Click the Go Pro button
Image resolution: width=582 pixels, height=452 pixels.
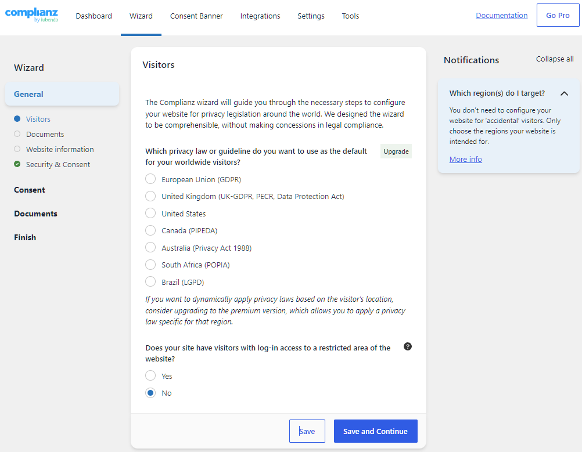(x=558, y=15)
